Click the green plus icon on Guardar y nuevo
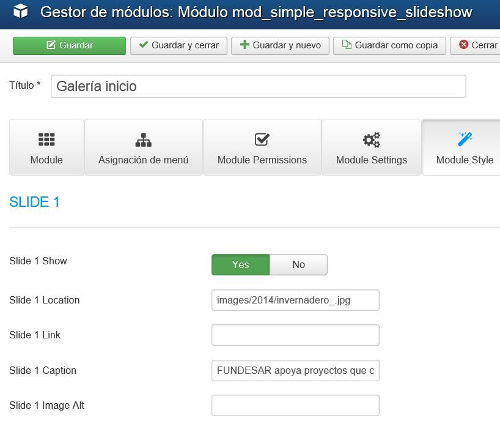 [244, 45]
